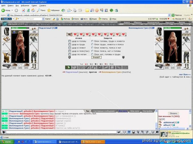This screenshot has width=193, height=144.
Task: Click the golden armor slot on right character
Action: tap(159, 57)
